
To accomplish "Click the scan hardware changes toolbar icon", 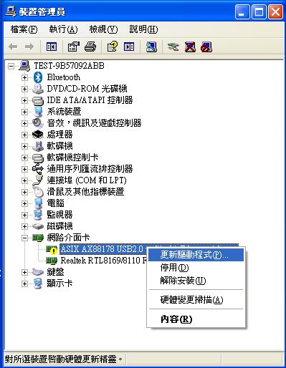I will pyautogui.click(x=151, y=47).
